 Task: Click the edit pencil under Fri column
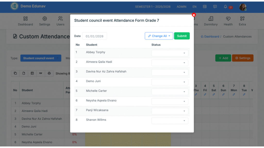[x=205, y=95]
